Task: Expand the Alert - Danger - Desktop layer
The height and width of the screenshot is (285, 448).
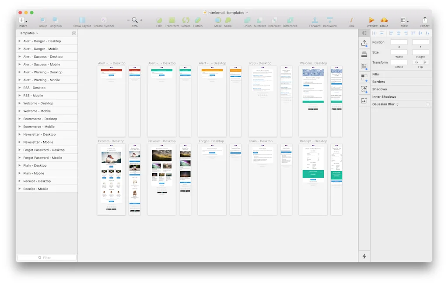Action: pos(19,41)
